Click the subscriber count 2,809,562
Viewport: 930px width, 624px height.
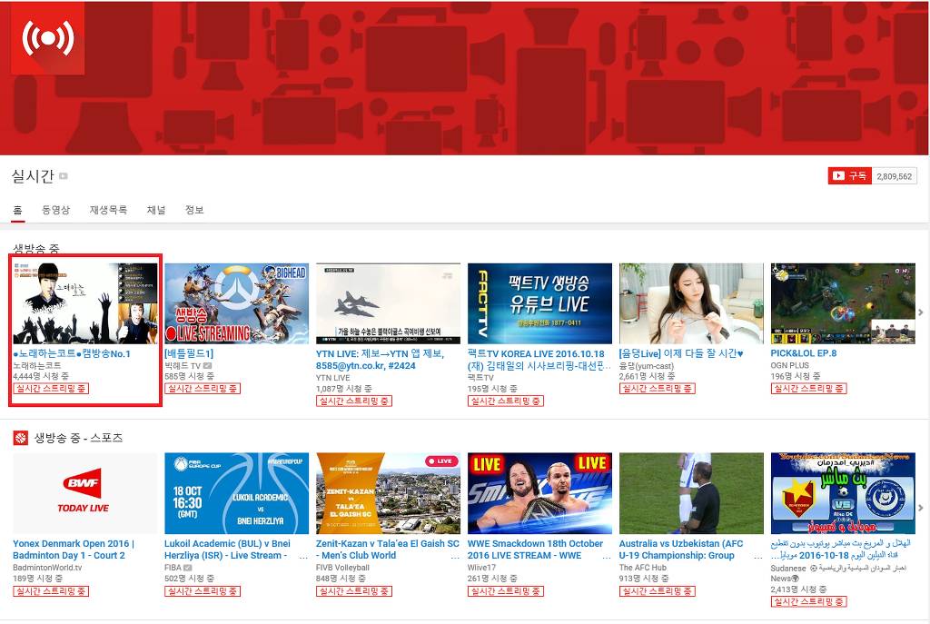894,176
